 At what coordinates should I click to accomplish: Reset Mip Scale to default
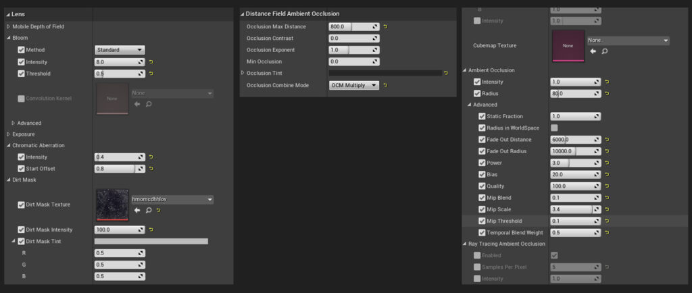[x=608, y=209]
